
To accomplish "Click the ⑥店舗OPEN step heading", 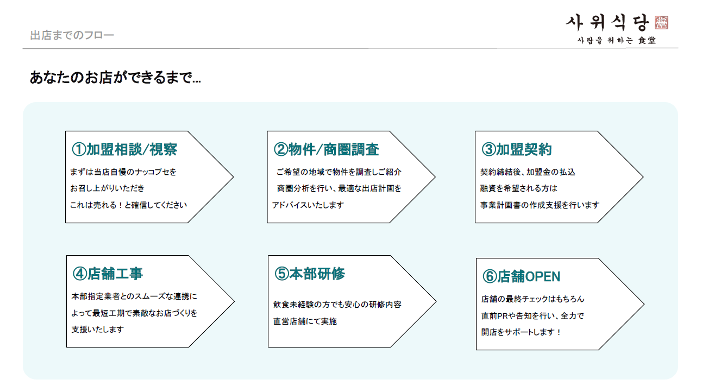I will click(x=521, y=276).
